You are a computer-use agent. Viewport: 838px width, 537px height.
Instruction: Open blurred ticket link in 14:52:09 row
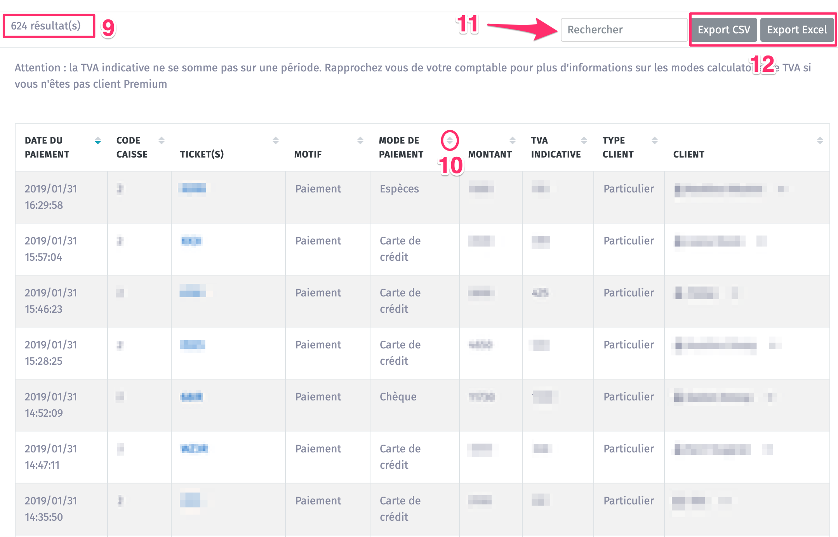tap(192, 397)
